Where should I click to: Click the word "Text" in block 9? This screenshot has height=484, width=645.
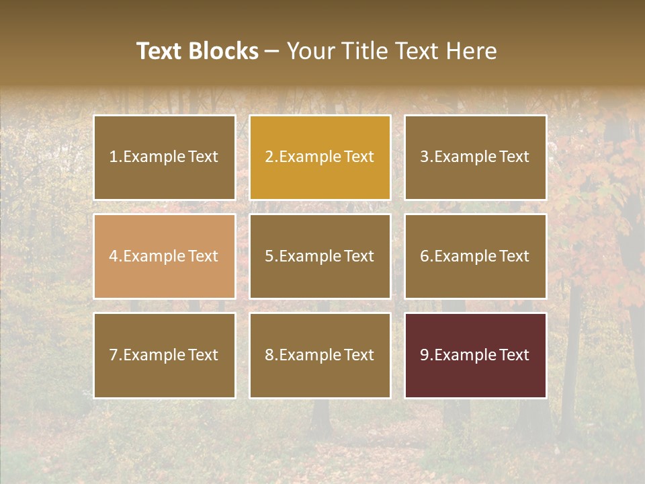coord(514,355)
